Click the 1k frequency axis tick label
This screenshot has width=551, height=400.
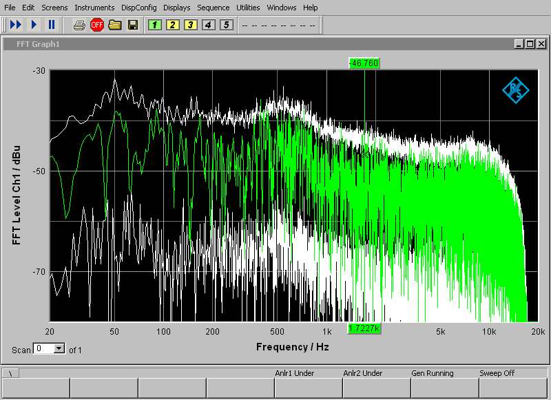pos(326,332)
